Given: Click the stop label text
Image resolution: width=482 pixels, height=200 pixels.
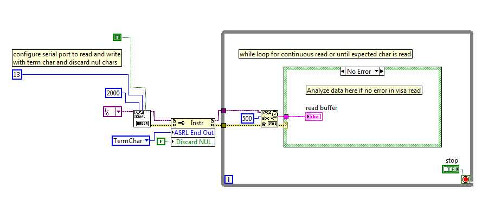Looking at the screenshot, I should [452, 160].
